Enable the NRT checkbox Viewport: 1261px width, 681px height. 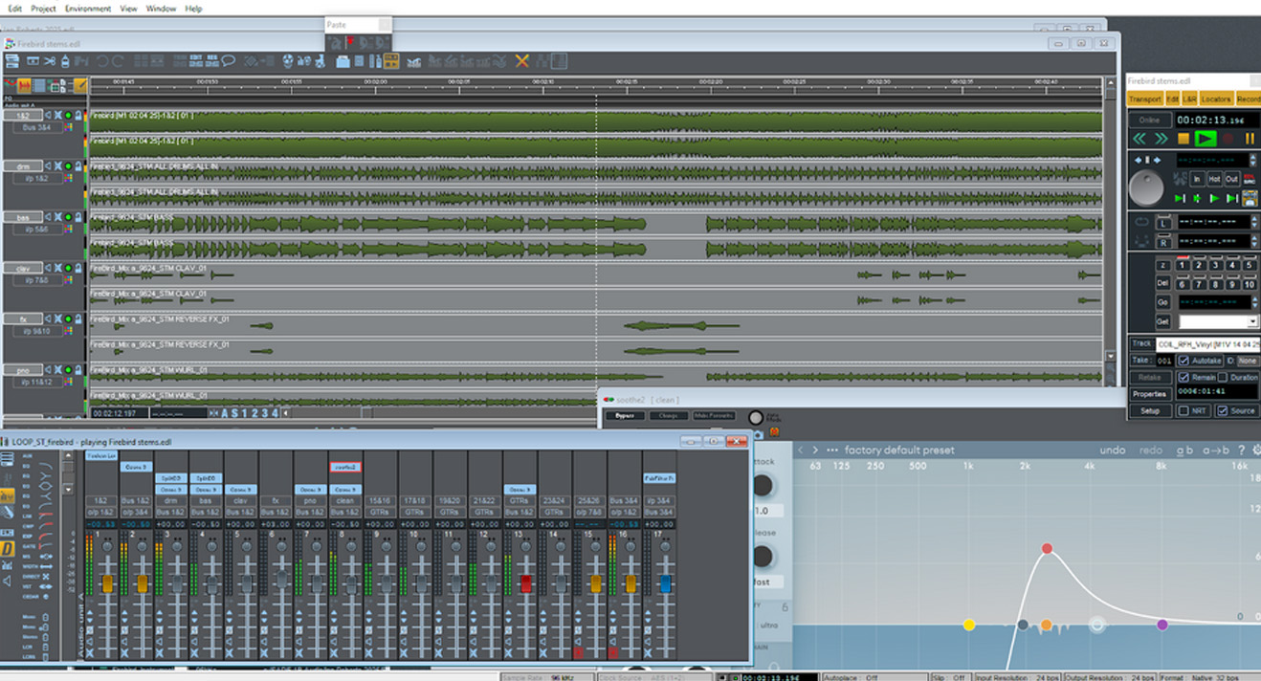pyautogui.click(x=1184, y=410)
